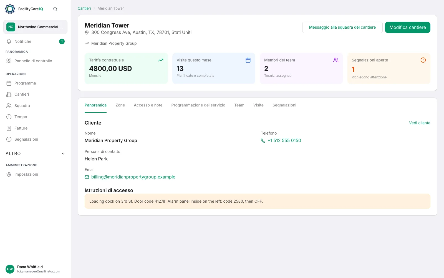Click the NC organization avatar badge
This screenshot has height=278, width=444.
pyautogui.click(x=11, y=27)
